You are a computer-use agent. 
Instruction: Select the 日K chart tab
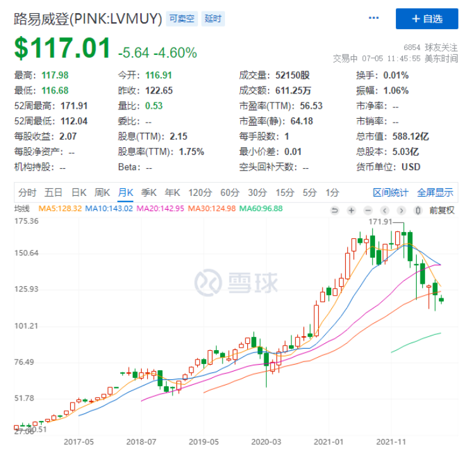[79, 193]
